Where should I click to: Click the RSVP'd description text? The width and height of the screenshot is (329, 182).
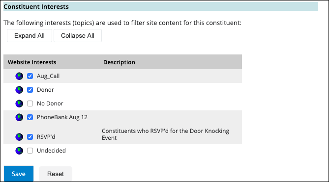point(165,134)
